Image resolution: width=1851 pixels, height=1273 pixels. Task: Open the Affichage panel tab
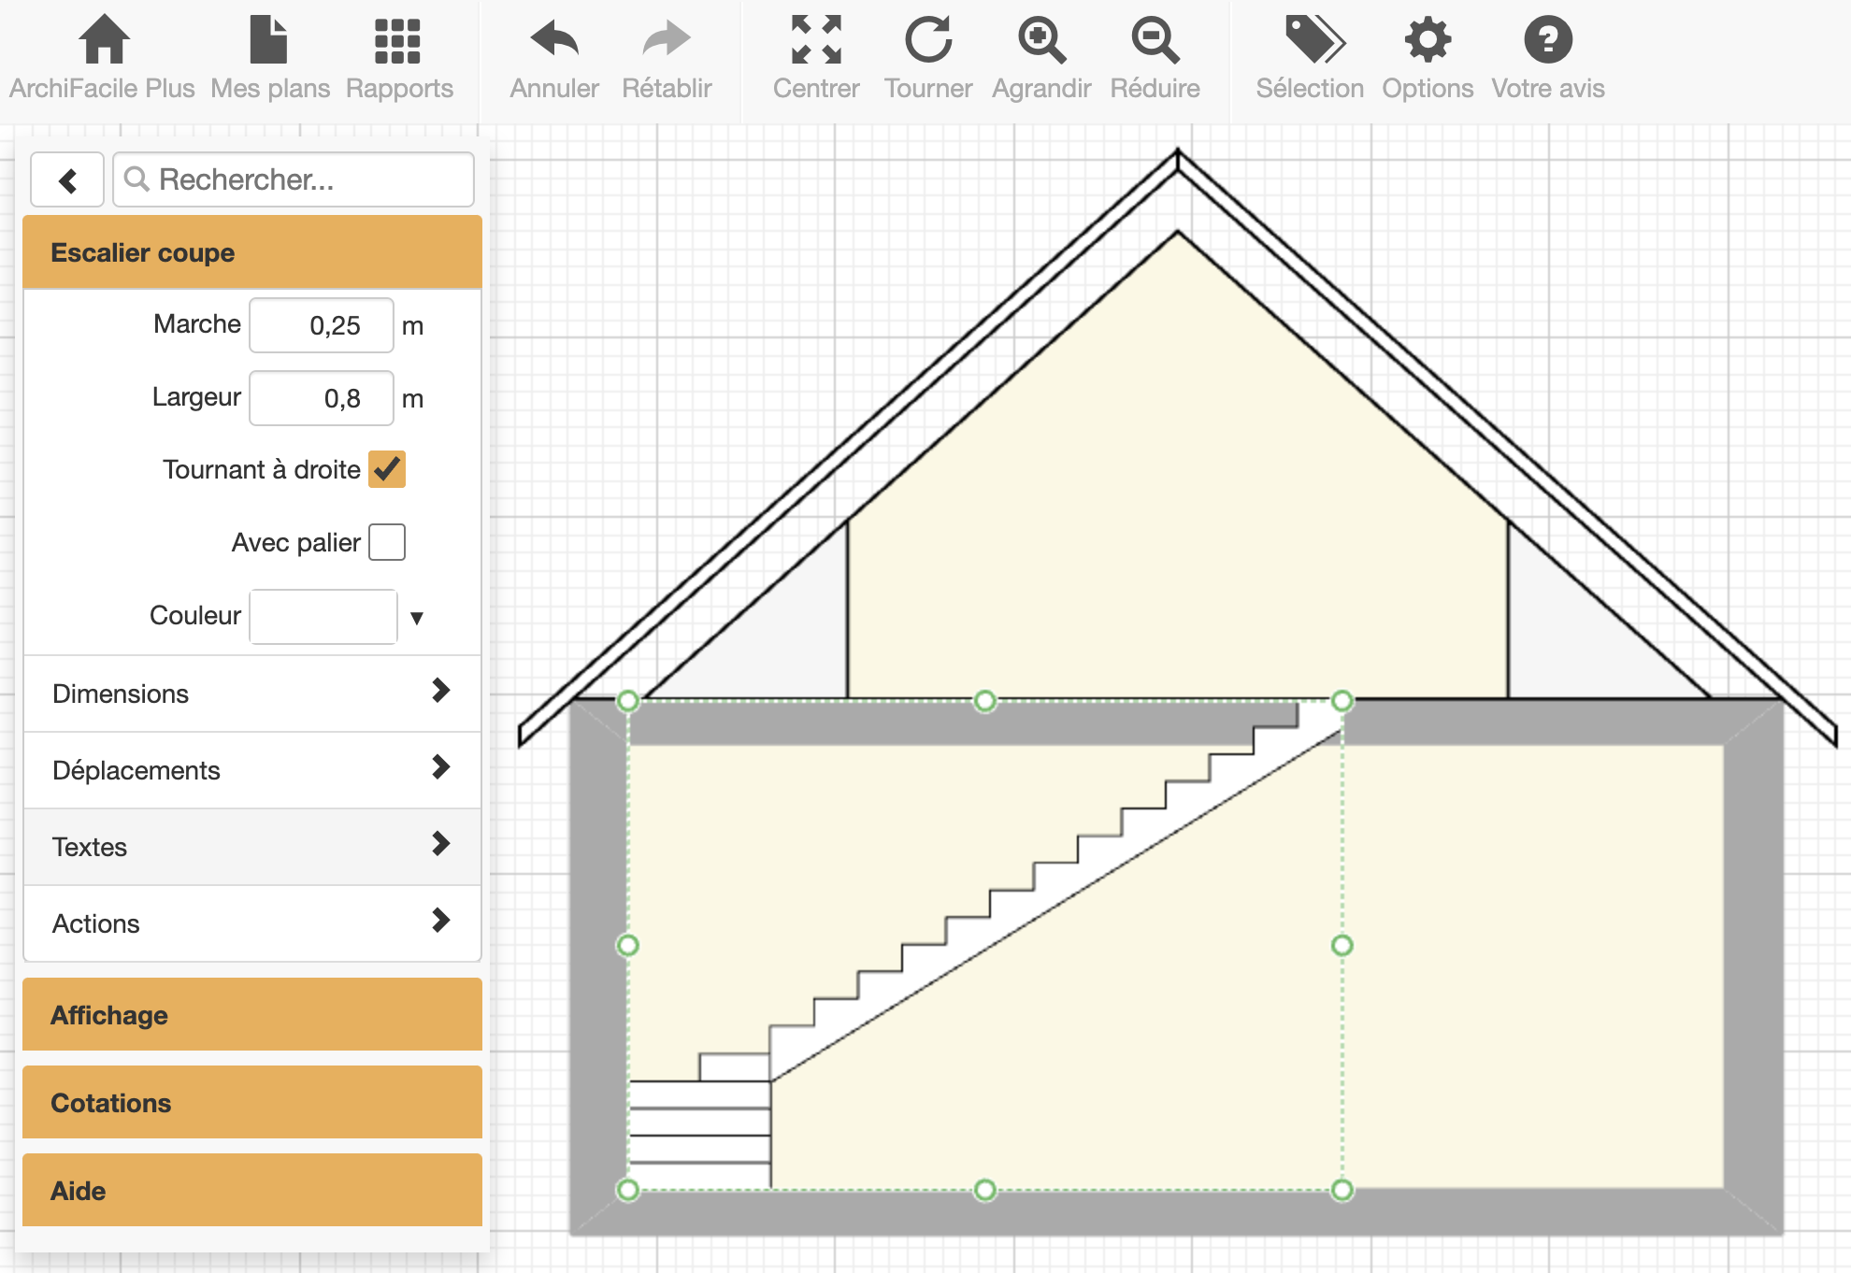(251, 1014)
